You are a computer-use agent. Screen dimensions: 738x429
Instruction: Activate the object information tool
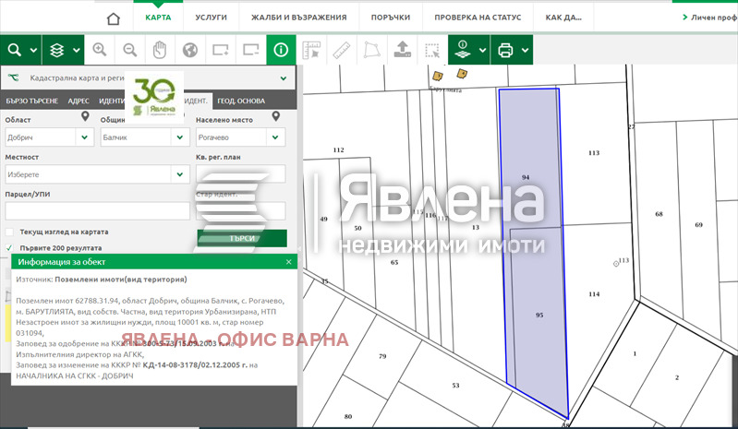tap(281, 50)
